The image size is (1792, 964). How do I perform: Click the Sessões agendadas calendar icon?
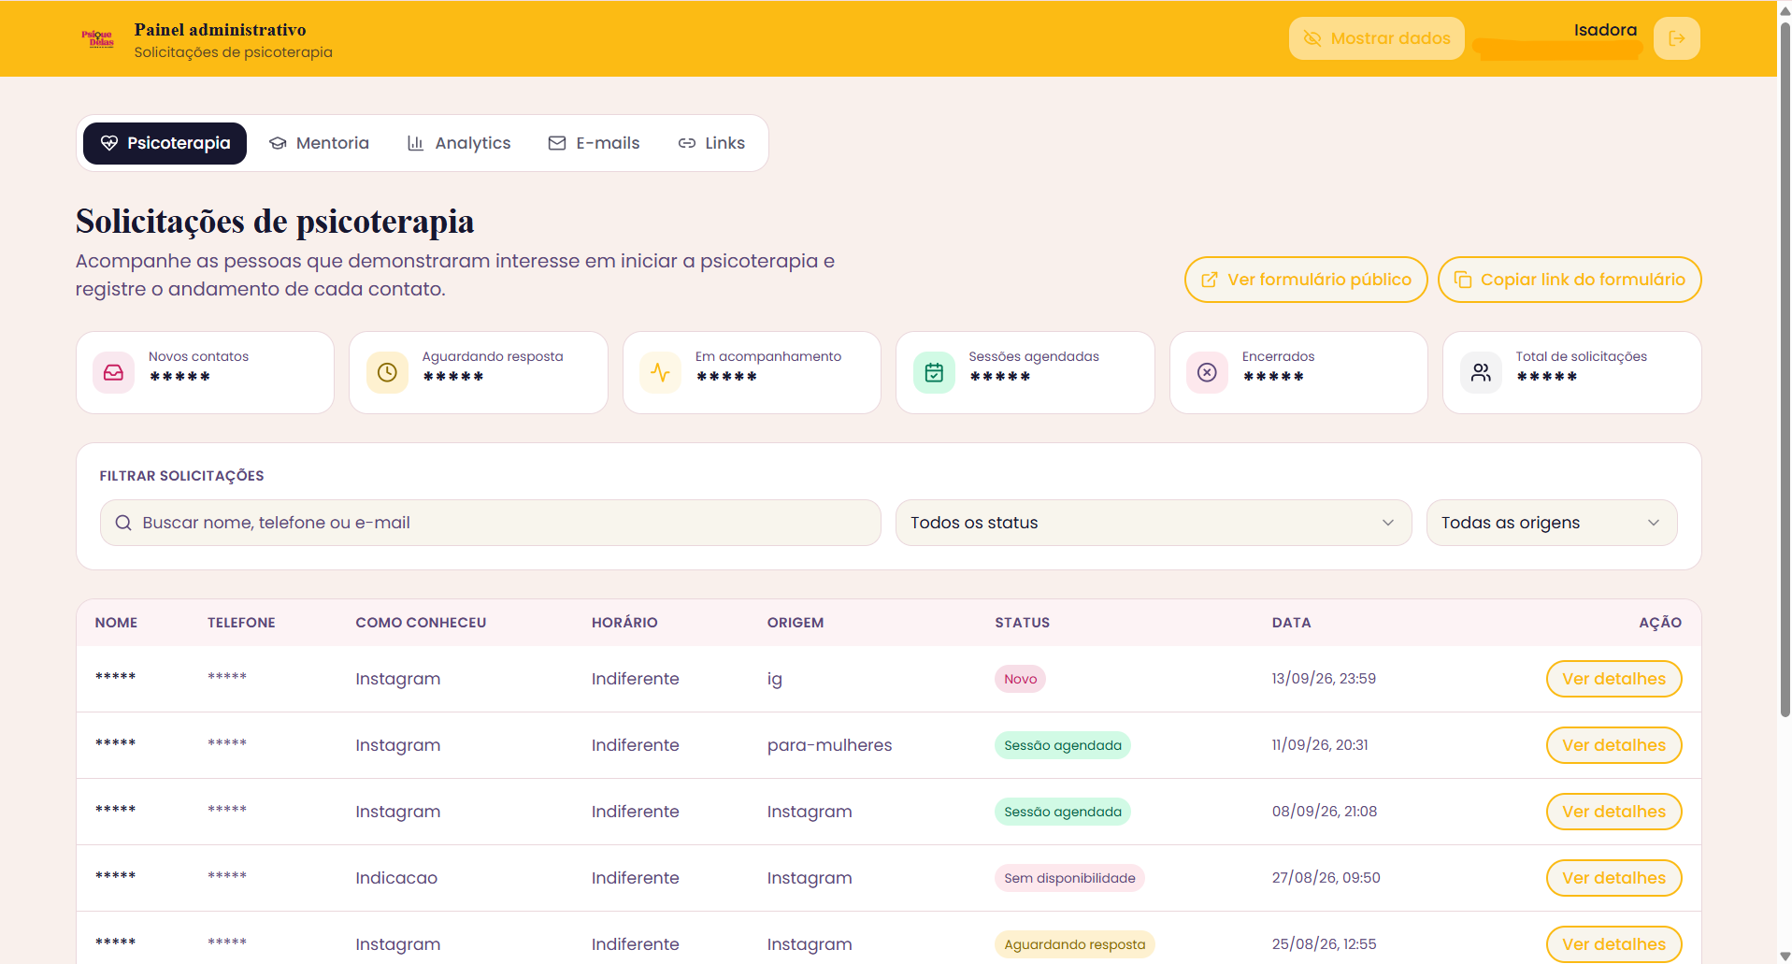(934, 372)
